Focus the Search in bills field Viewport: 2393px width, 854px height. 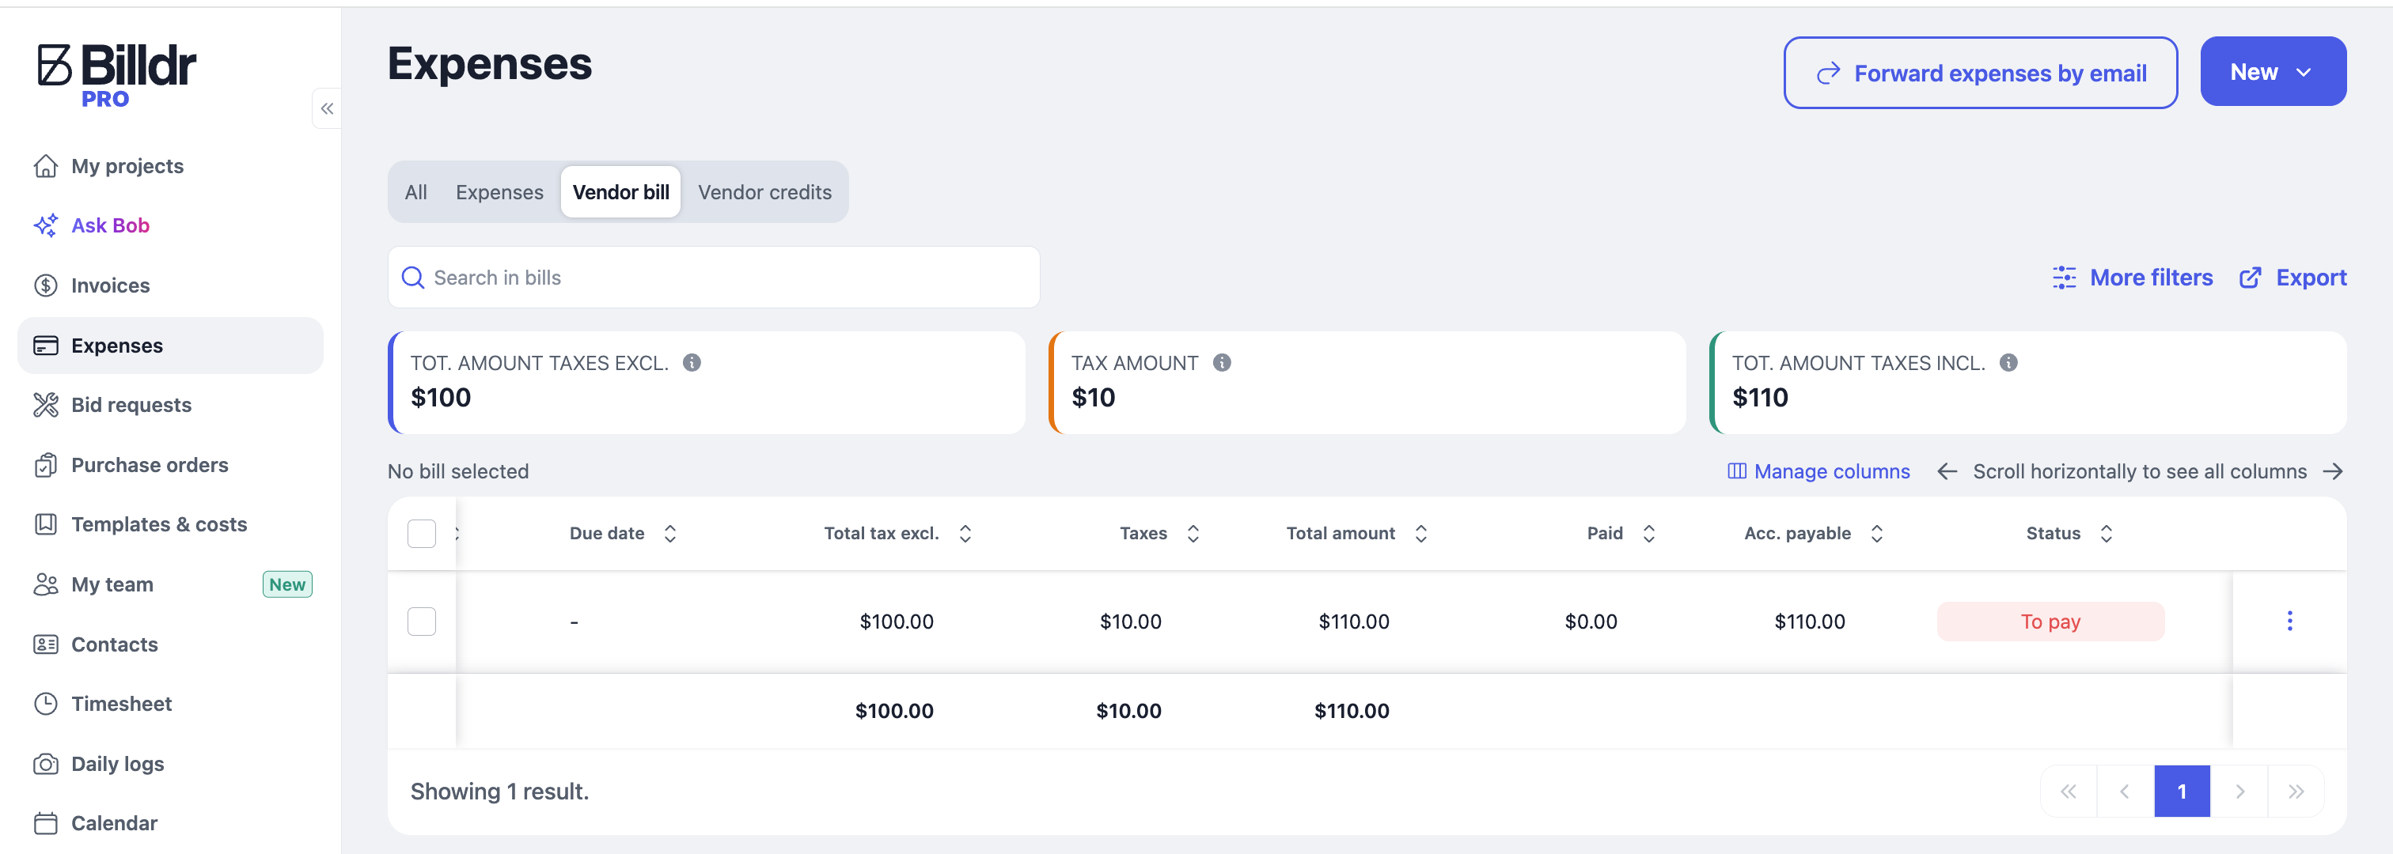(x=714, y=278)
